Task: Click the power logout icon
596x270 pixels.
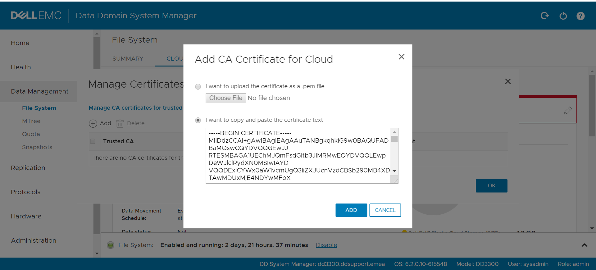Action: pos(563,16)
